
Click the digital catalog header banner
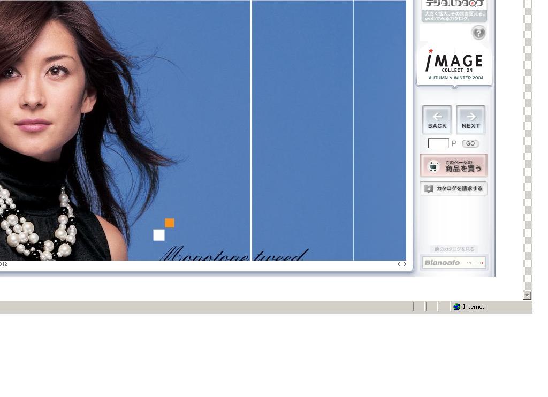coord(454,11)
